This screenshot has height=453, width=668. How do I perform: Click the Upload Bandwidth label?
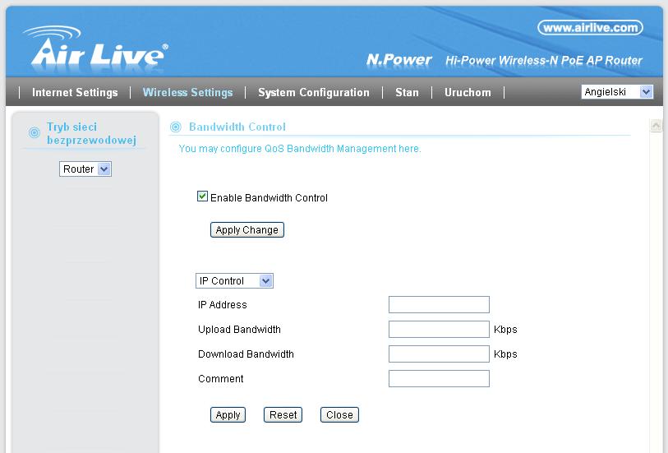(x=239, y=330)
